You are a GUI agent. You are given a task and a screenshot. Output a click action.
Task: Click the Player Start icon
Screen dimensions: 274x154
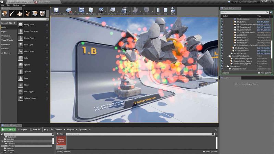21,52
